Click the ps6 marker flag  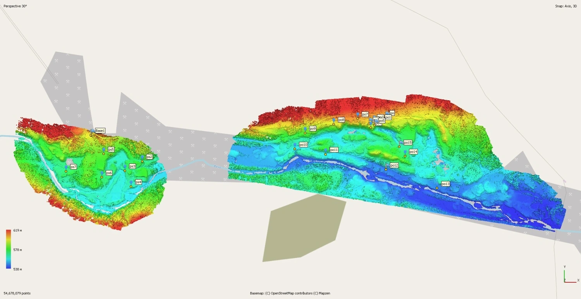pyautogui.click(x=102, y=173)
